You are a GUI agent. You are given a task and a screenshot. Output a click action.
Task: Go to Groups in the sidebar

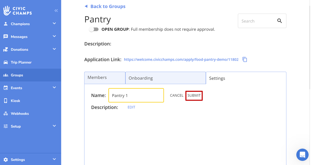pos(17,75)
